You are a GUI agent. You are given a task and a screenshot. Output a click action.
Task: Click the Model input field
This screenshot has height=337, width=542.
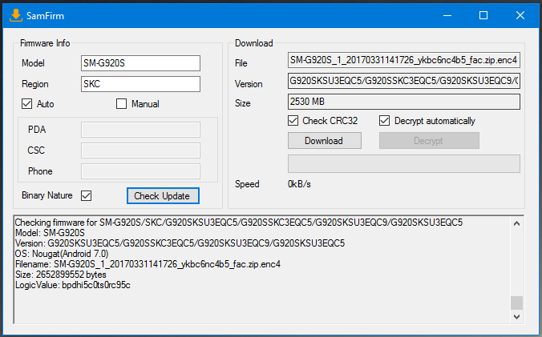click(x=140, y=63)
